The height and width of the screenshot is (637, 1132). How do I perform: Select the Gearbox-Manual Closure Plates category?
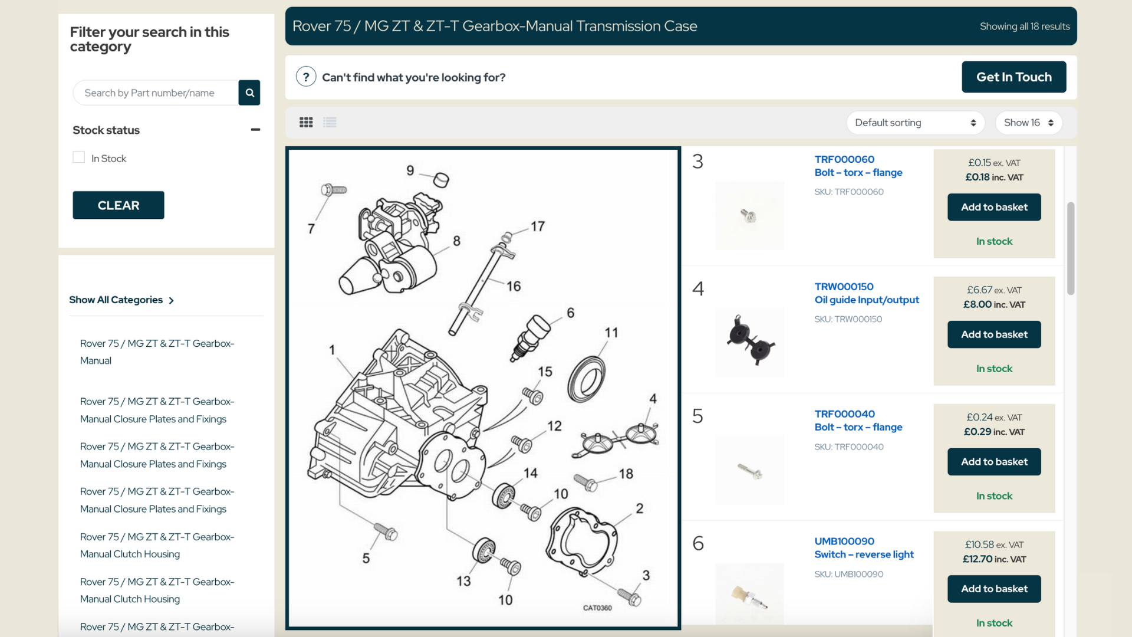[157, 410]
